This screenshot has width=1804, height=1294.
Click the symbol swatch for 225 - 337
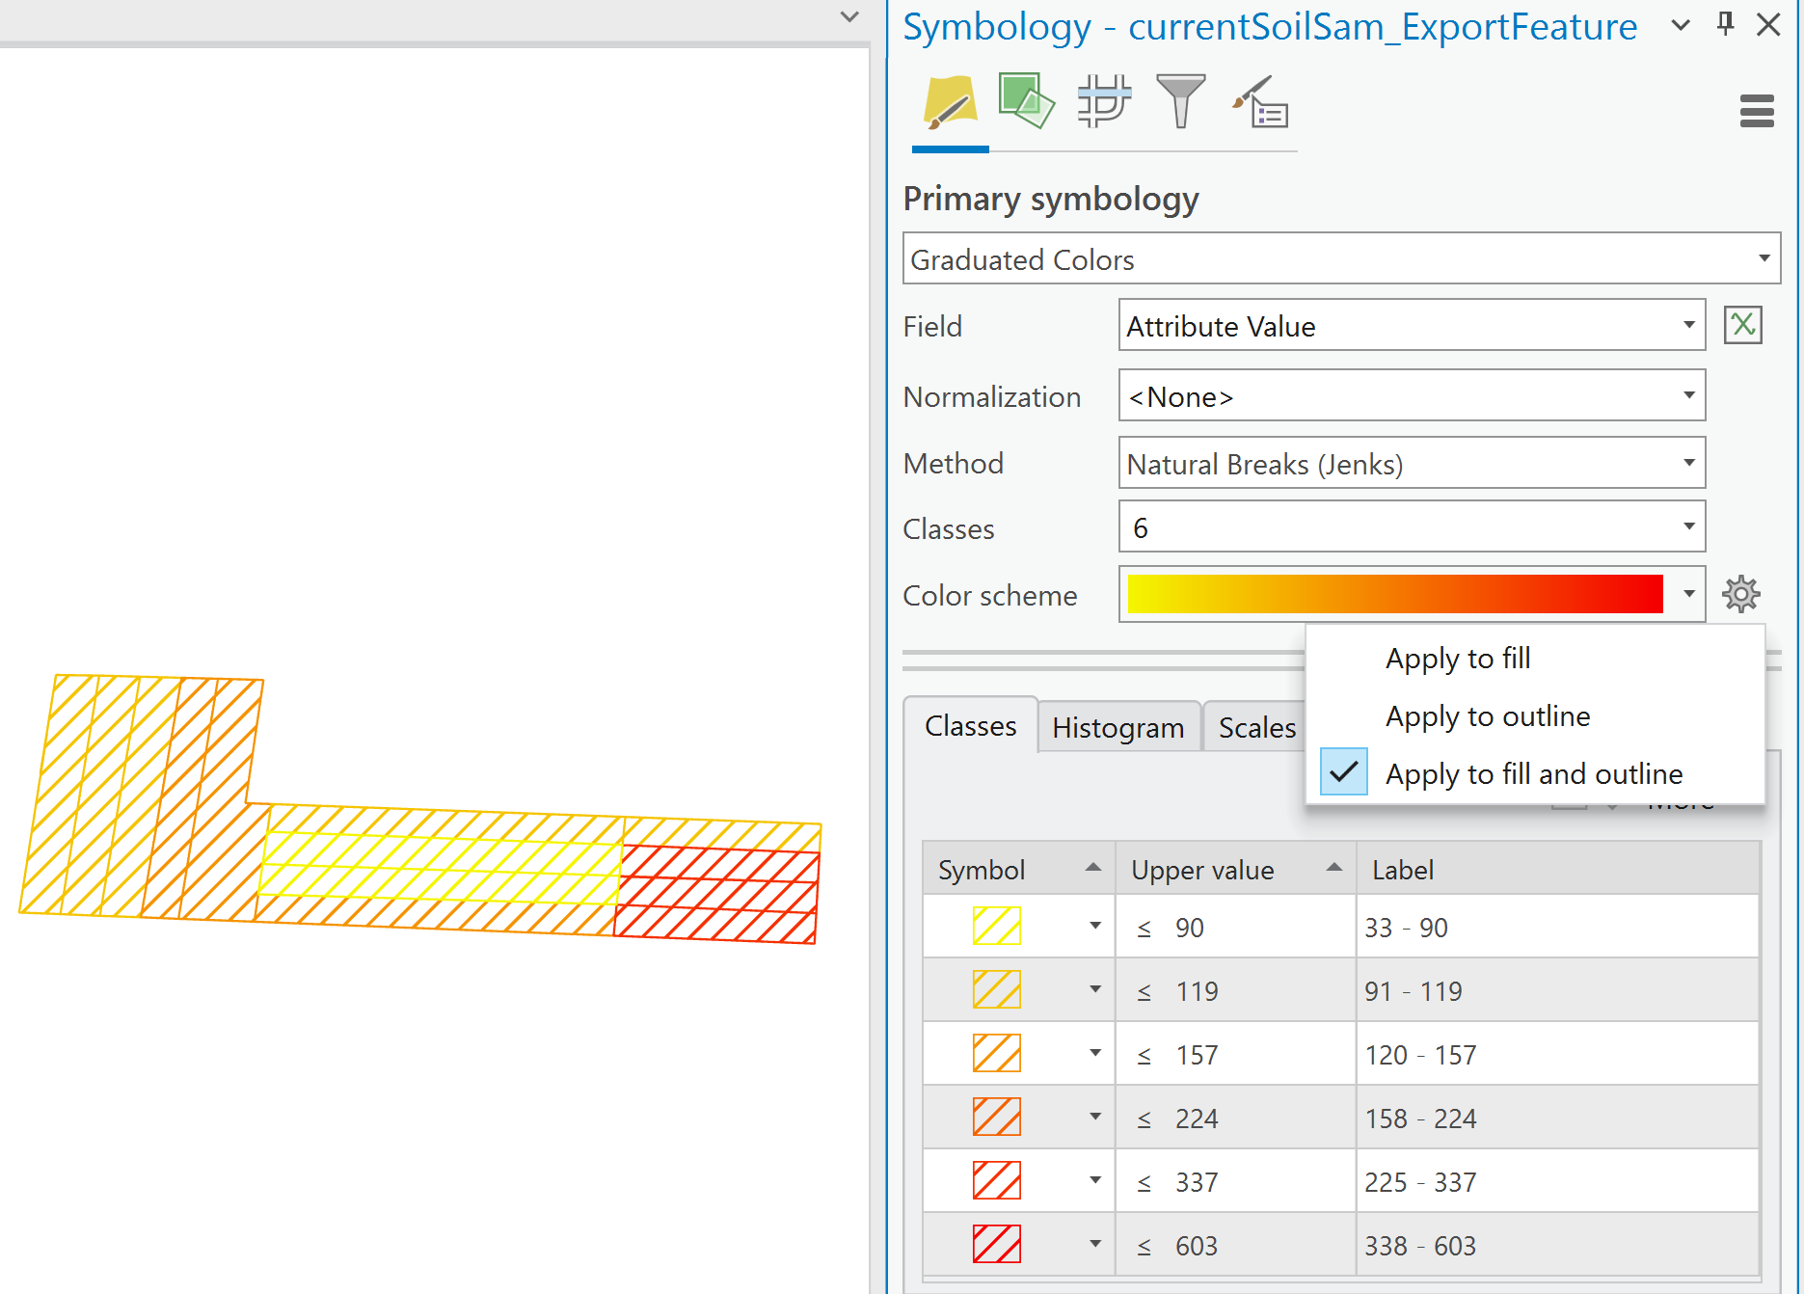(x=996, y=1181)
